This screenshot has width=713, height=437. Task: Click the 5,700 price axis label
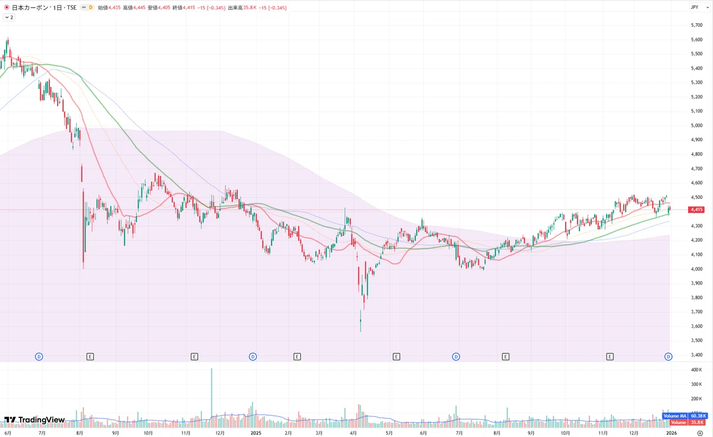[x=696, y=25]
